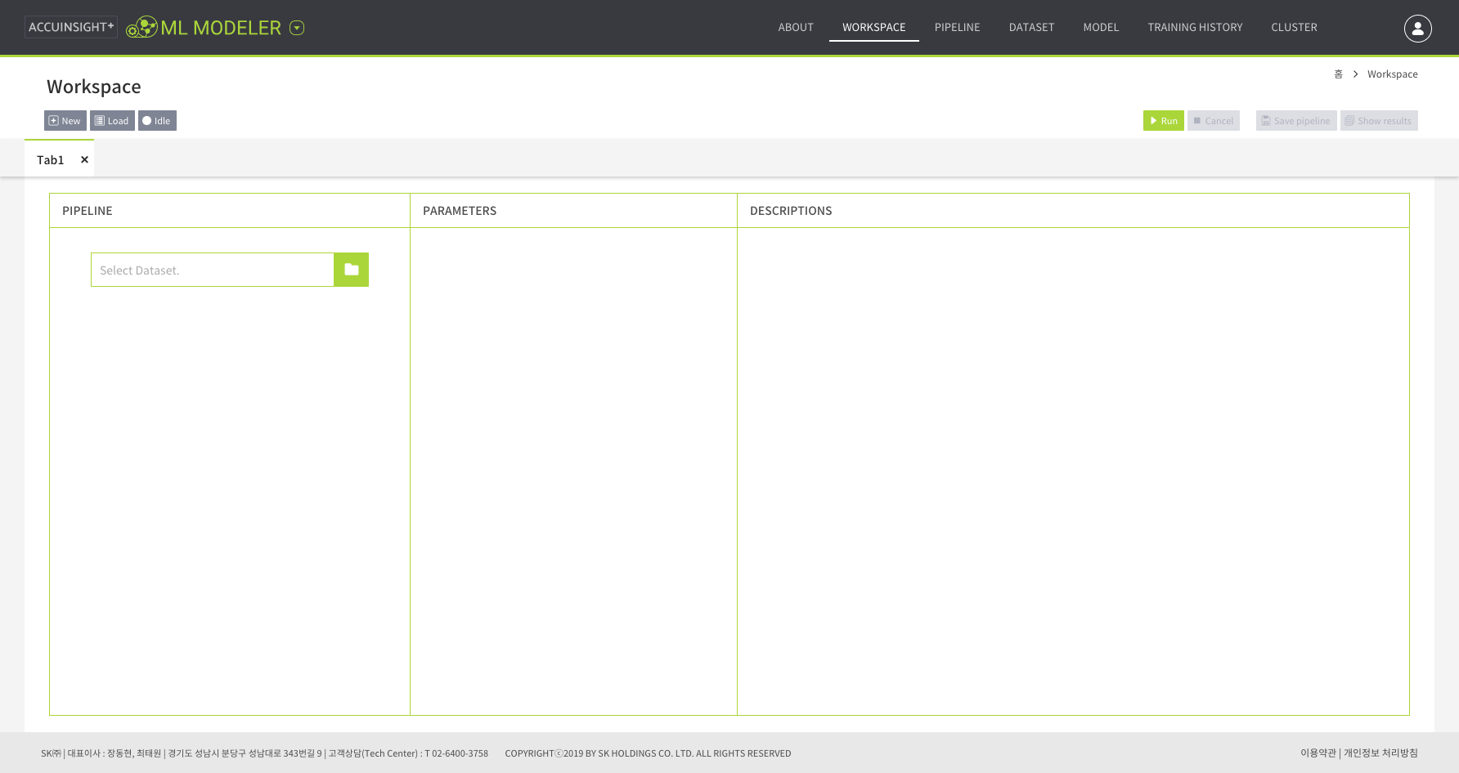Click the home breadcrumb link
Screen dimensions: 1459x773
(1338, 74)
